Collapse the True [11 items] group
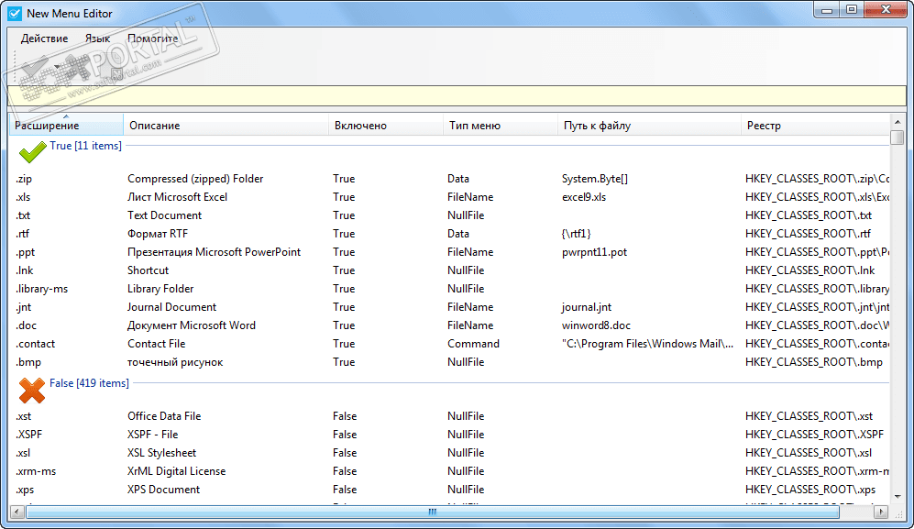The height and width of the screenshot is (529, 914). [85, 146]
